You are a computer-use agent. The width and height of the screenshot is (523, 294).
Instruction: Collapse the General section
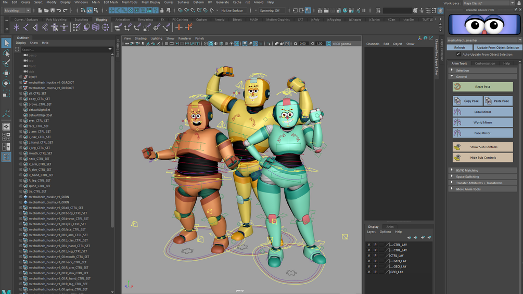coord(482,76)
